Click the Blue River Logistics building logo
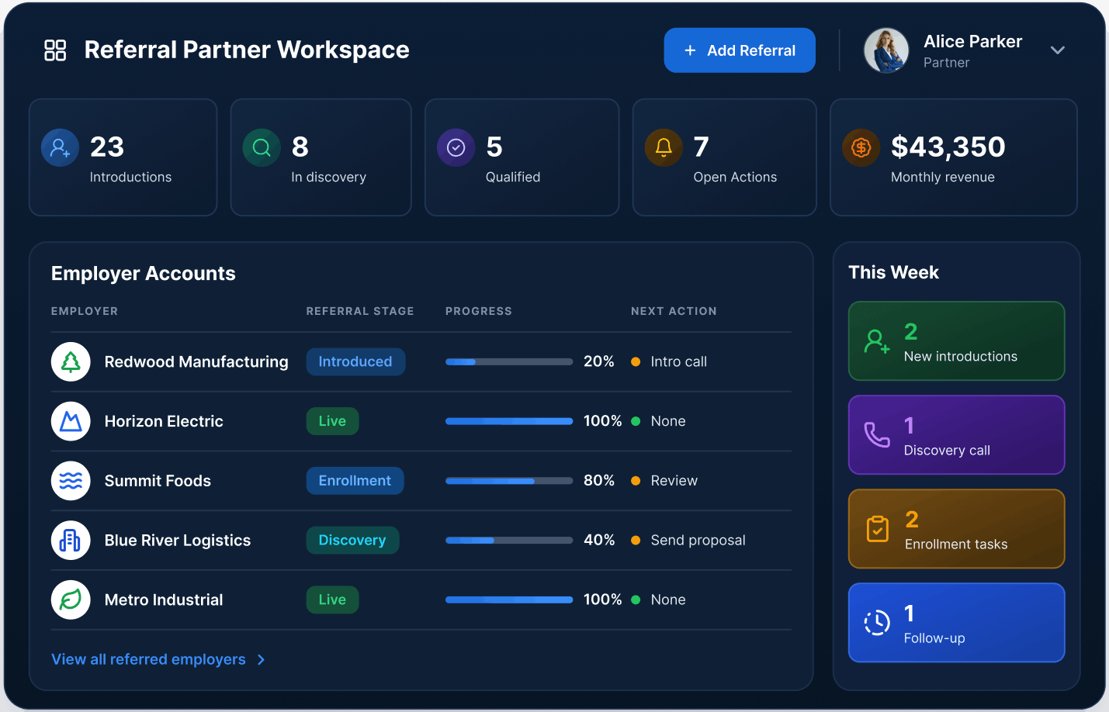This screenshot has width=1109, height=712. pyautogui.click(x=71, y=541)
